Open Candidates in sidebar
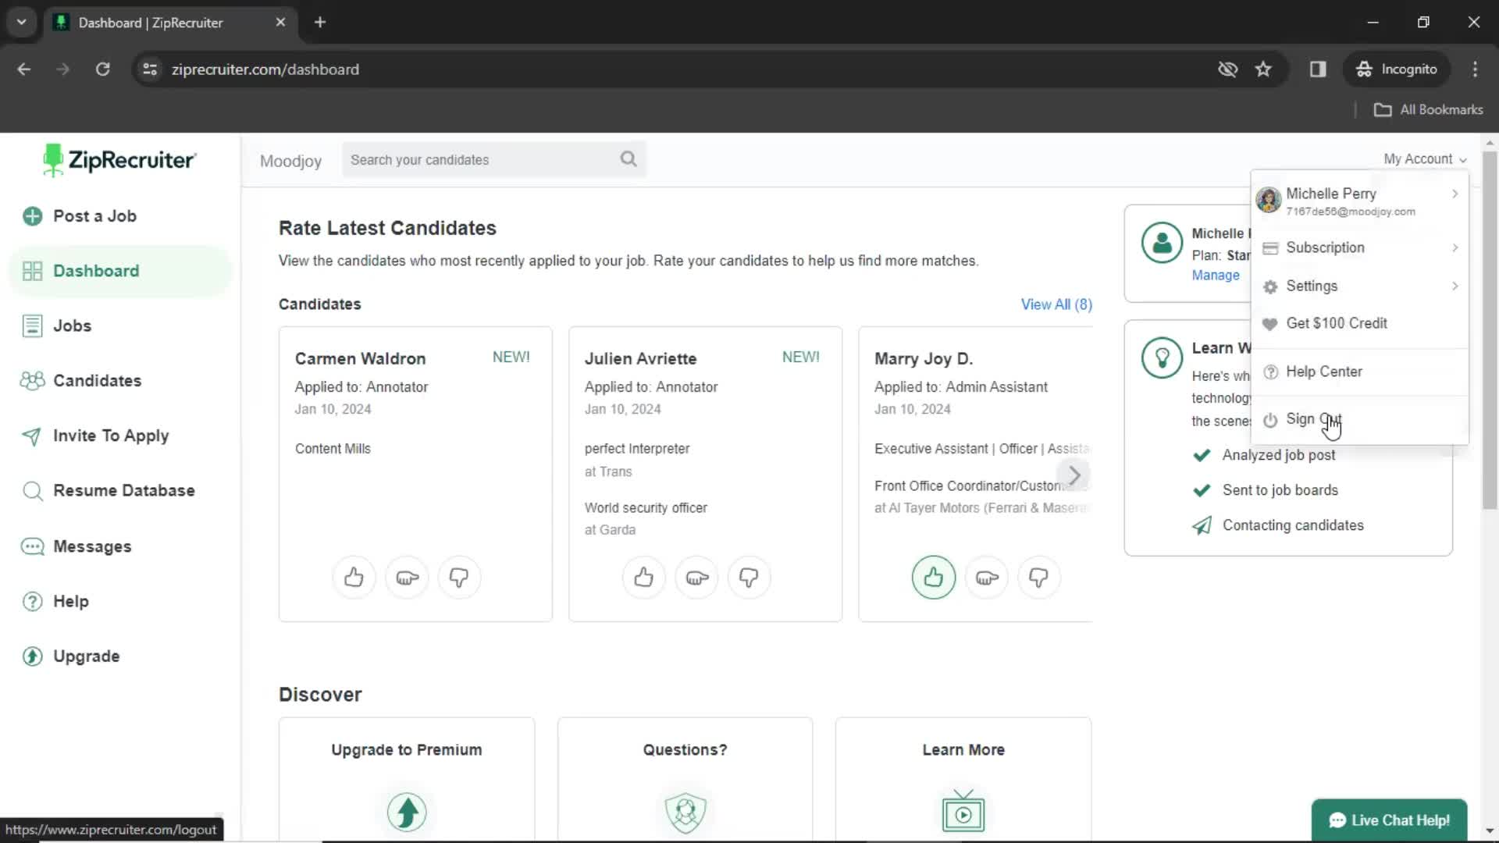This screenshot has width=1499, height=843. click(120, 381)
